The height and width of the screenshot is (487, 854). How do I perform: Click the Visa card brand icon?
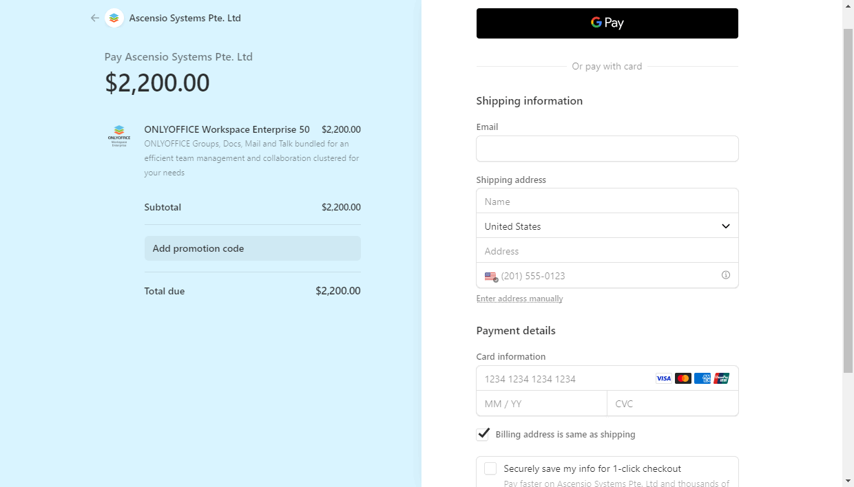[663, 378]
